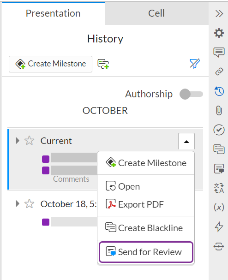Collapse the Current entry actions dropdown
Viewport: 228px width, 280px height.
(x=186, y=142)
